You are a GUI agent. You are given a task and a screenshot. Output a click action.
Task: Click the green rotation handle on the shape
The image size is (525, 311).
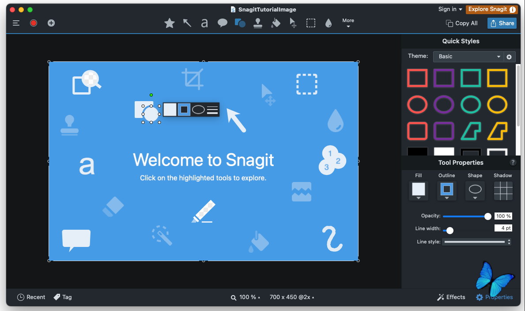151,95
